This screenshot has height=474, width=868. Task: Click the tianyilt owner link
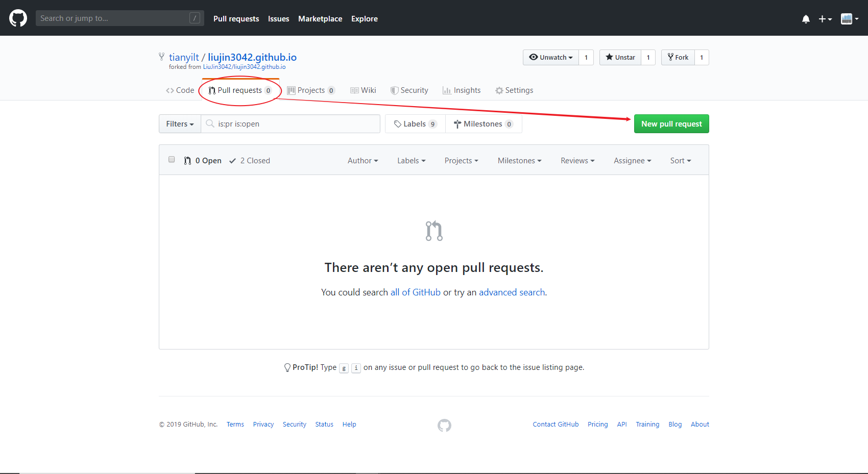click(x=184, y=57)
